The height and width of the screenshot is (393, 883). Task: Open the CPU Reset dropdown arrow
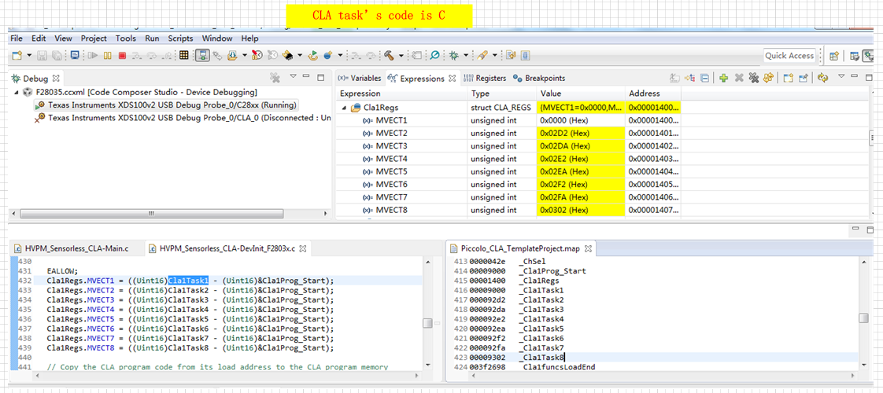(300, 56)
